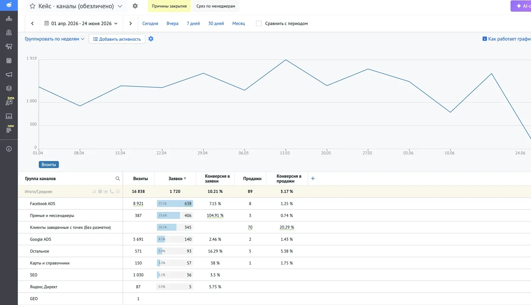
Task: Click the Добавить активность button
Action: pos(117,39)
